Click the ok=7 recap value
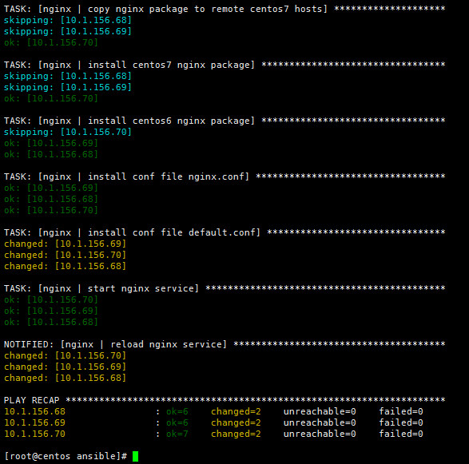The image size is (469, 464). (177, 434)
